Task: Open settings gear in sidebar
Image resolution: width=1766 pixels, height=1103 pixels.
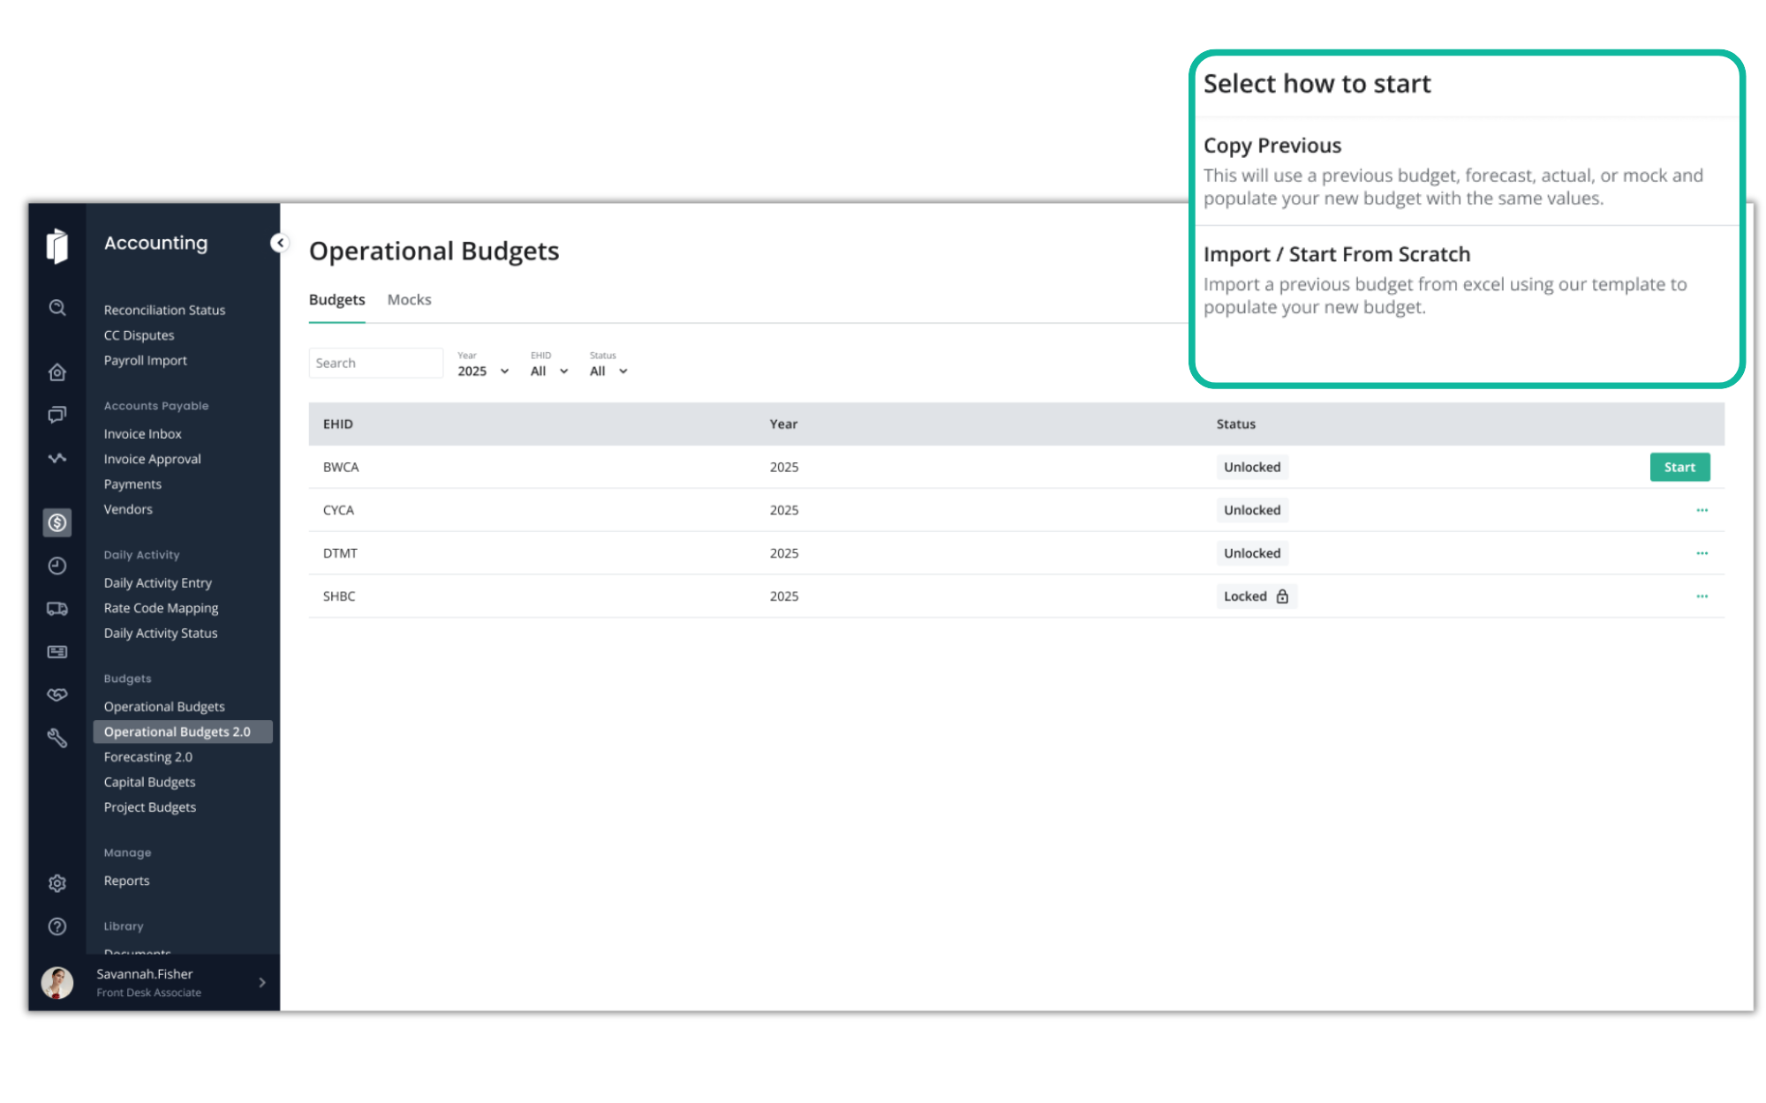Action: coord(57,883)
